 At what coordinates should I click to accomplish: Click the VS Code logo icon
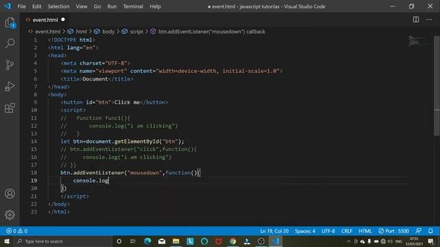(x=8, y=6)
